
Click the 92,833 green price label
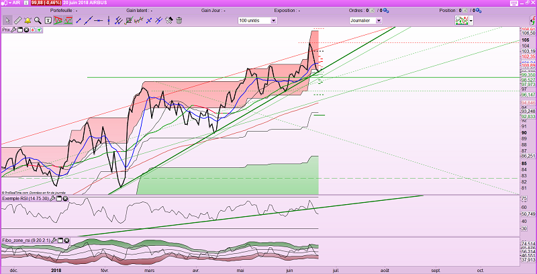click(528, 117)
